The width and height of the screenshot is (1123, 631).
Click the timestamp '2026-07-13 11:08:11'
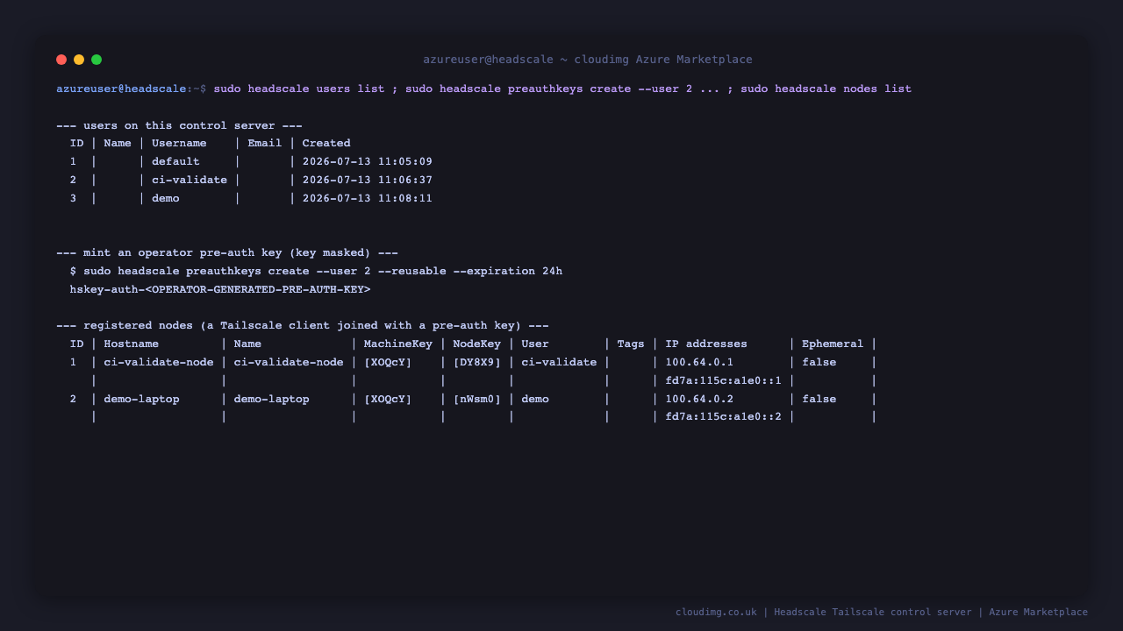(x=368, y=198)
